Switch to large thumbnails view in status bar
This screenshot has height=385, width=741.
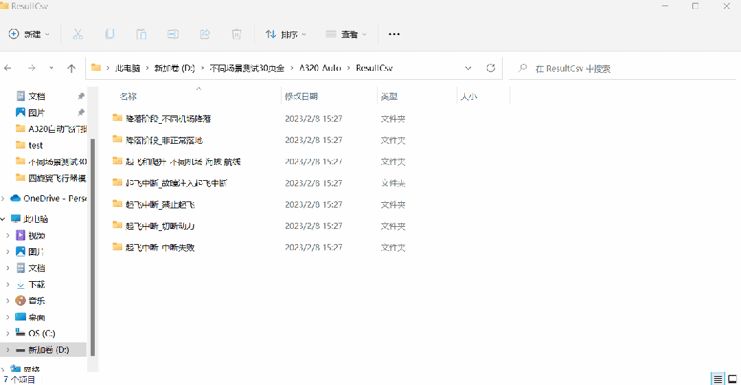pos(732,379)
